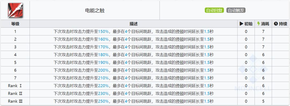Click the play icon beside 初始

(241, 24)
